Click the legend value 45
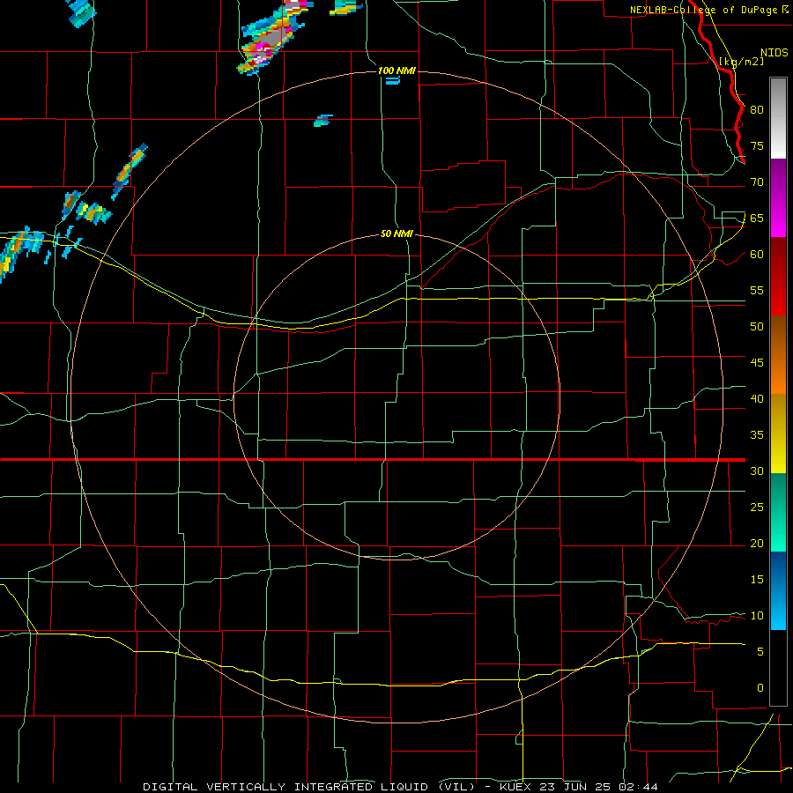 click(757, 363)
